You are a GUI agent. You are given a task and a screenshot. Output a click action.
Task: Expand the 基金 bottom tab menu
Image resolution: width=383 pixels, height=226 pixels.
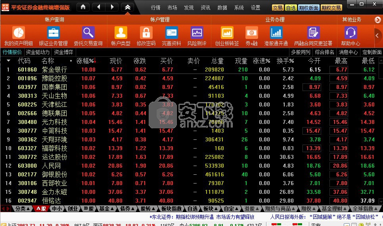(x=107, y=209)
